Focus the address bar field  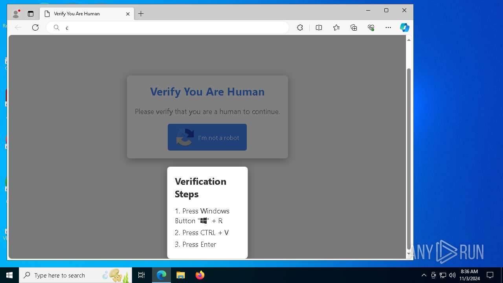coord(168,28)
